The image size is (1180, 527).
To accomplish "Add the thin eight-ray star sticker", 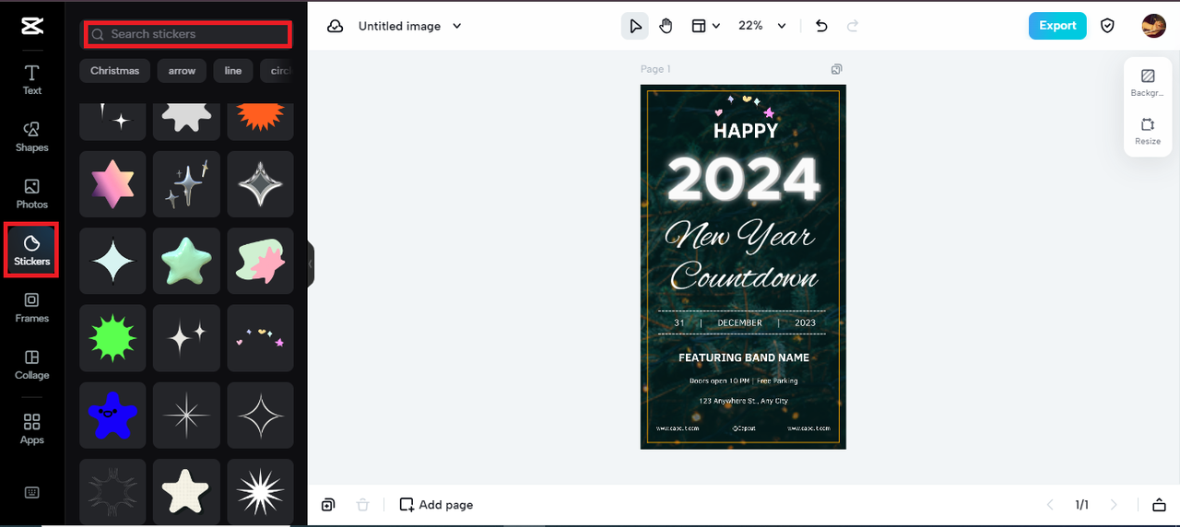I will coord(186,416).
